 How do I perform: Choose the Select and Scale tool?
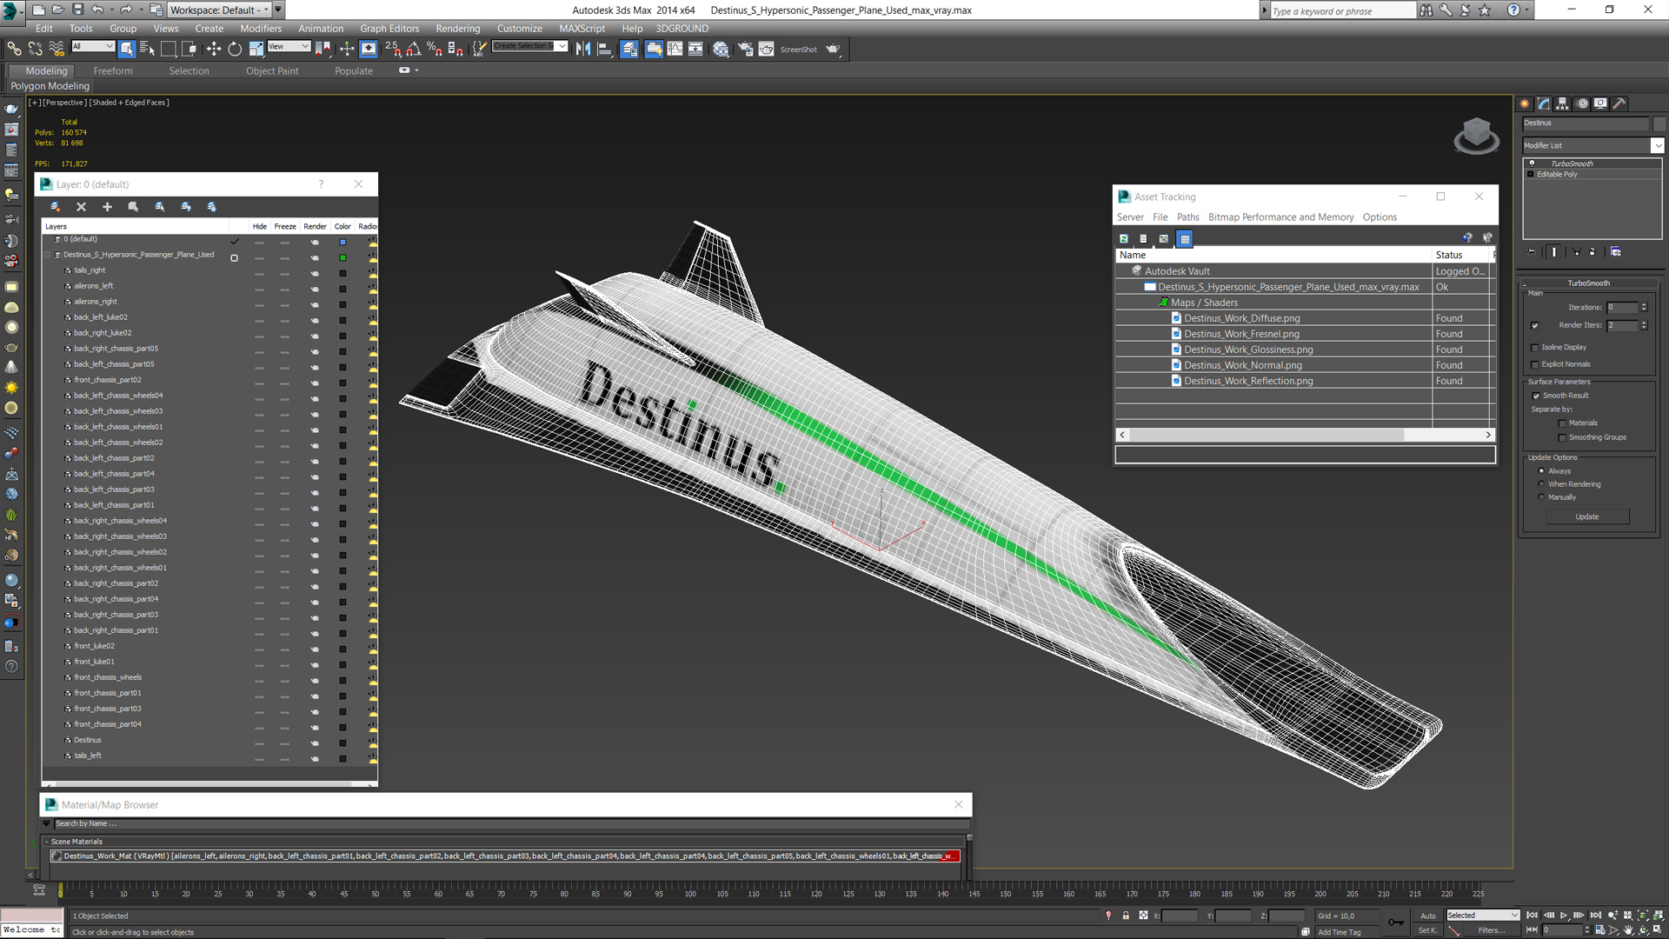(256, 49)
